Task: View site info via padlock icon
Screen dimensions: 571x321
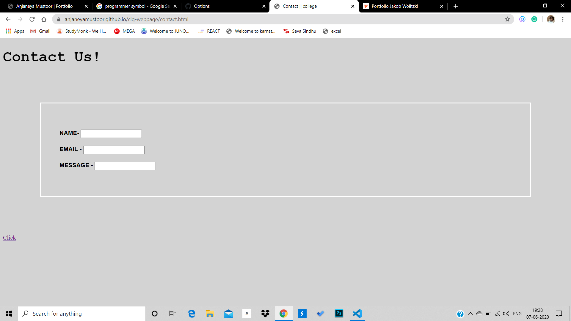Action: [x=59, y=19]
